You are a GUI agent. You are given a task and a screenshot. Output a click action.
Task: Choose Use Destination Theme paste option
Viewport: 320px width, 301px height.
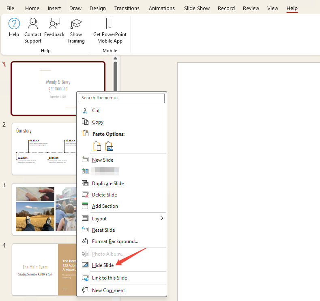[x=97, y=146]
